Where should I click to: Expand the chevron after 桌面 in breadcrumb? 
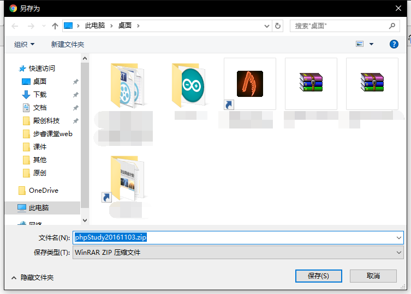pos(138,26)
